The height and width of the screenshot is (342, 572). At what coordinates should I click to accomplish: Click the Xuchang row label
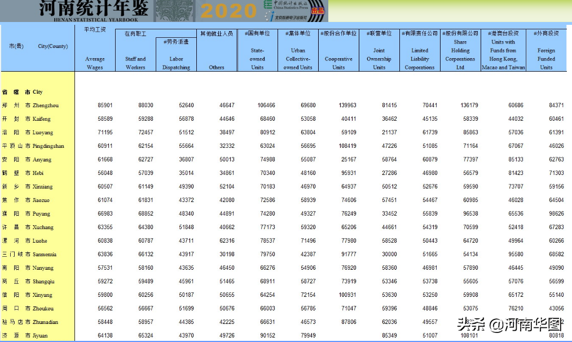[28, 227]
